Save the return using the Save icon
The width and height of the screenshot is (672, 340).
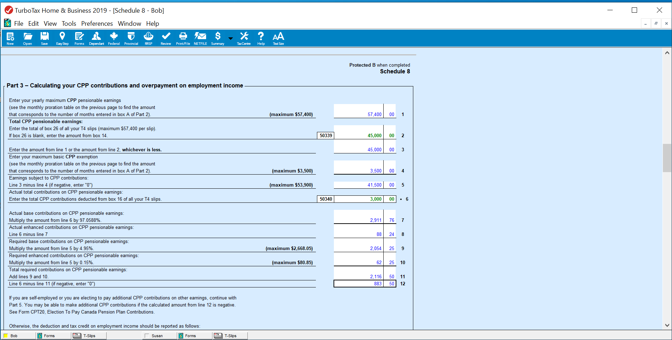(x=44, y=38)
